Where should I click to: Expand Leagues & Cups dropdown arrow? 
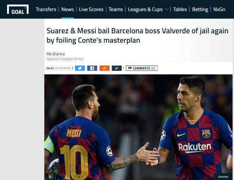pos(167,10)
